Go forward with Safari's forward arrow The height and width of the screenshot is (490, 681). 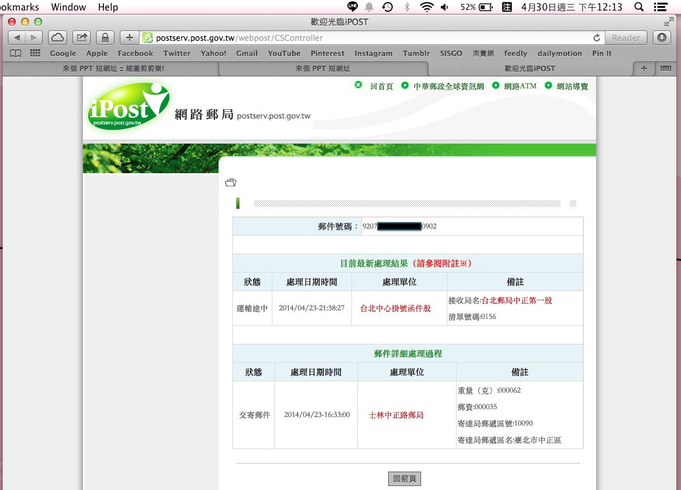tap(34, 38)
